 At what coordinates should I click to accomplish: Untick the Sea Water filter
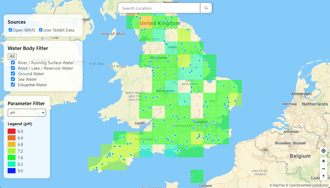tap(13, 79)
